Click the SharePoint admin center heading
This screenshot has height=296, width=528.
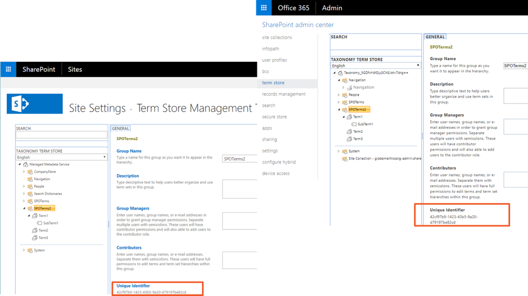pos(298,25)
